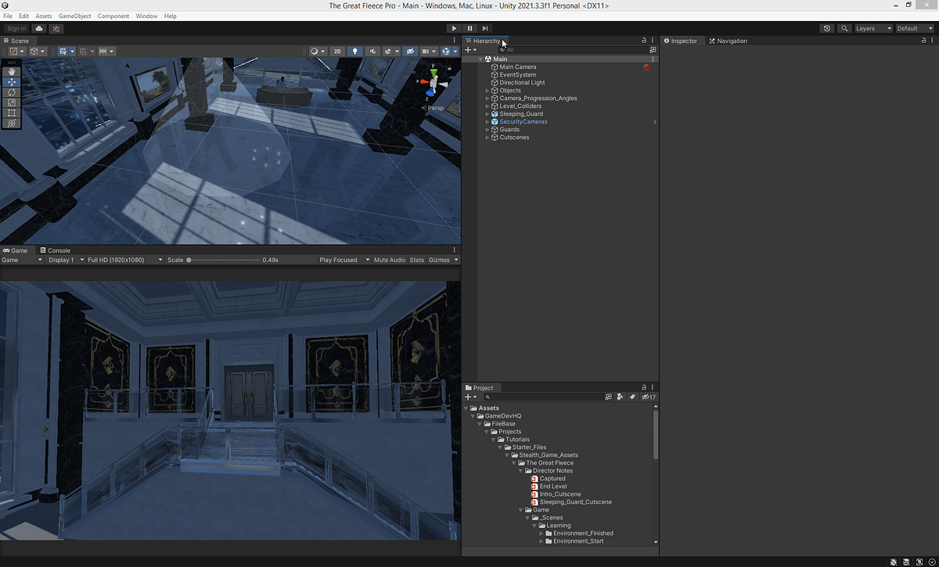The image size is (939, 567).
Task: Toggle Scene view lighting
Action: pos(354,50)
